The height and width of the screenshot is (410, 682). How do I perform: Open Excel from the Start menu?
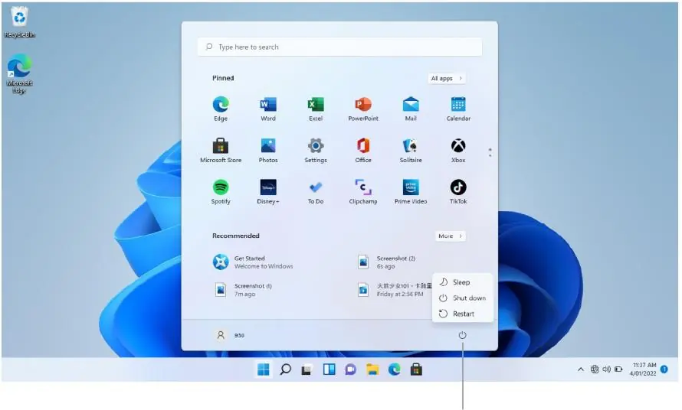coord(316,109)
